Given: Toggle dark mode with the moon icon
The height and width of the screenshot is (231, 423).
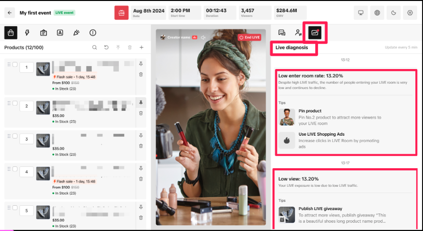Looking at the screenshot, I should [393, 13].
